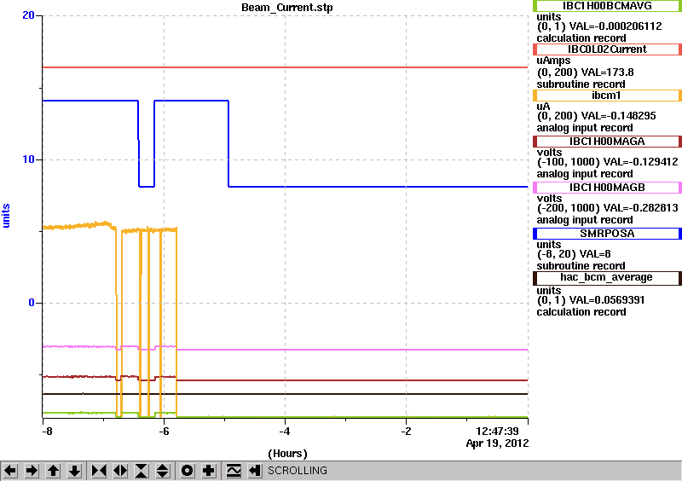
Task: Click the 'uA' units label under ibcm1
Action: click(543, 107)
